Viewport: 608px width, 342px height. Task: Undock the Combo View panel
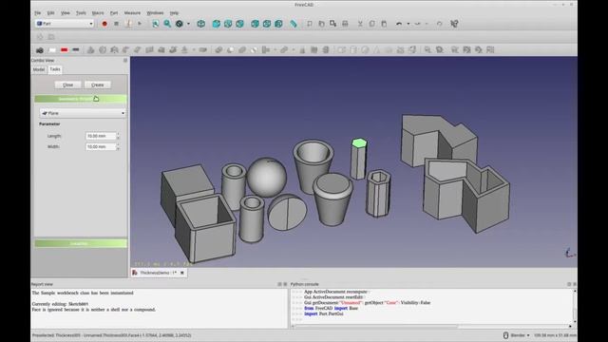click(x=124, y=61)
